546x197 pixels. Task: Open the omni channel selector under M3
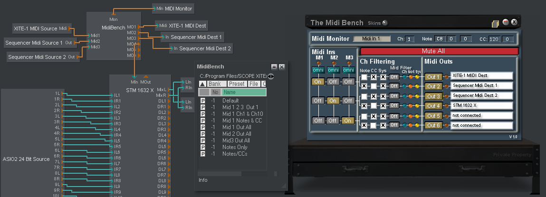coord(349,70)
